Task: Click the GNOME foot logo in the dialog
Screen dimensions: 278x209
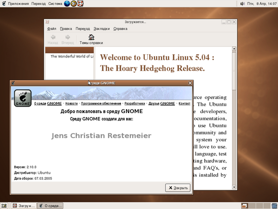Action: [x=22, y=98]
